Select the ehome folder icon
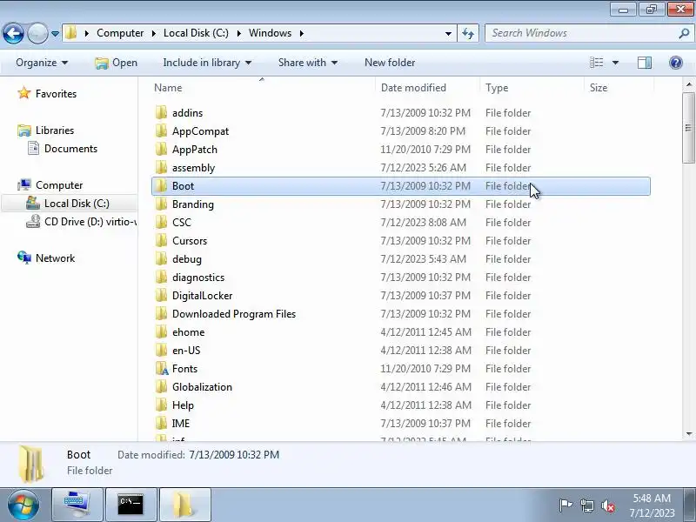This screenshot has height=522, width=696. (x=162, y=332)
